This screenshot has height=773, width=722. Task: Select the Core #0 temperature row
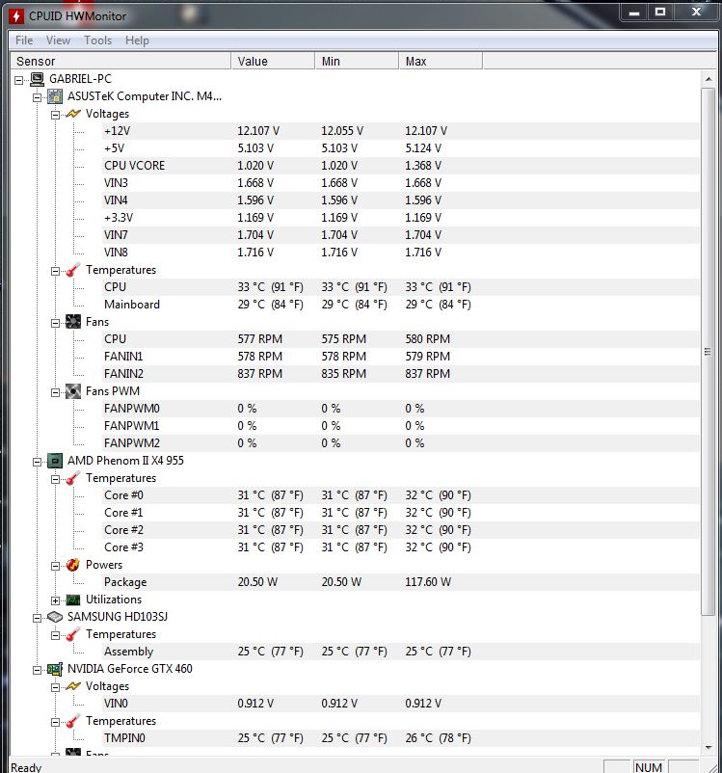pos(400,495)
